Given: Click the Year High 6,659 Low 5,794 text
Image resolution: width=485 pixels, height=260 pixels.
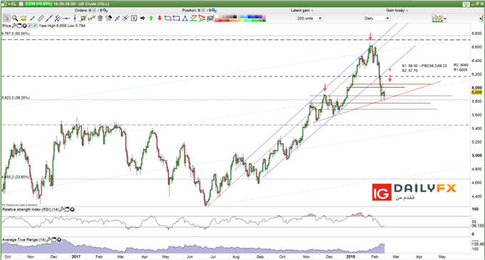Looking at the screenshot, I should point(62,26).
